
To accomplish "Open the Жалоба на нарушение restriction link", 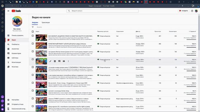I will [125, 83].
